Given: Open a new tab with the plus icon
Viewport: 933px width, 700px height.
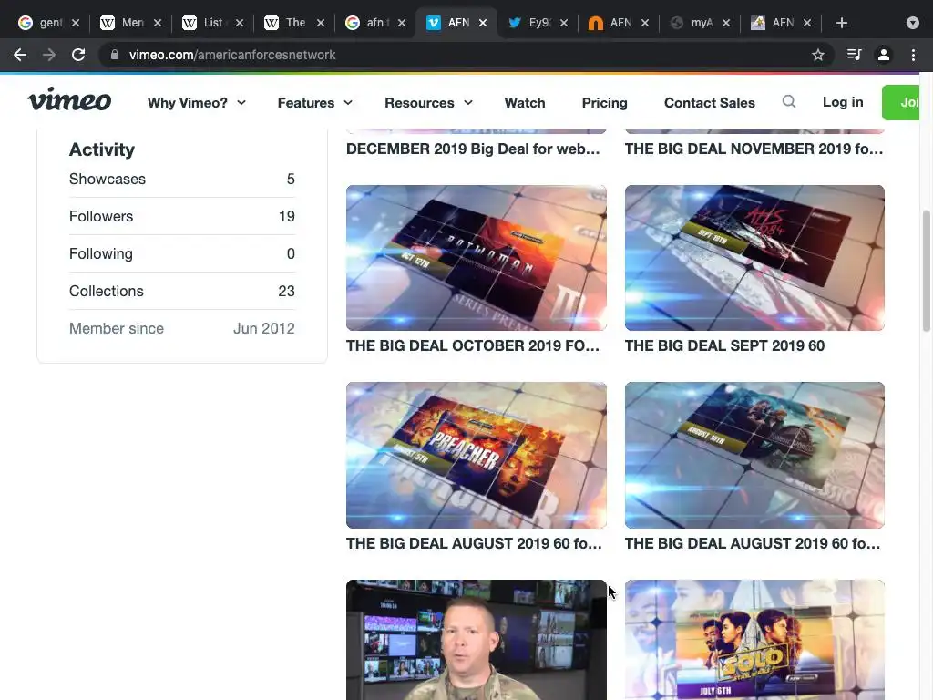Looking at the screenshot, I should point(841,23).
